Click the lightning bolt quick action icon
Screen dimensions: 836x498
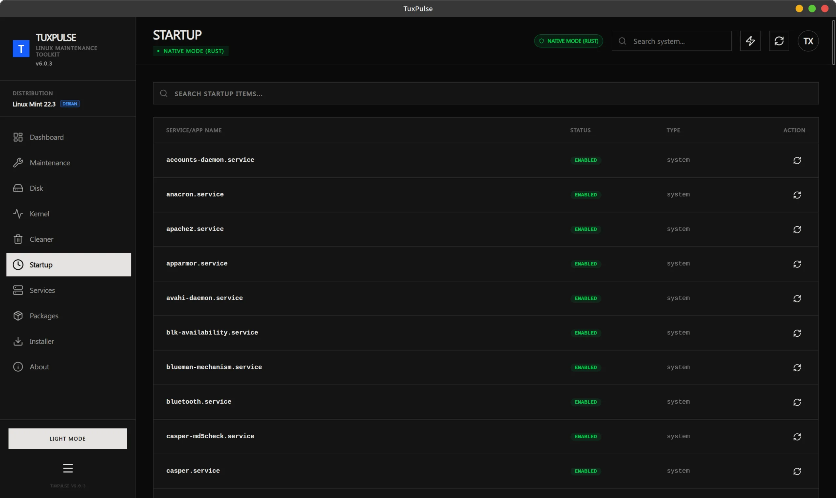tap(750, 41)
